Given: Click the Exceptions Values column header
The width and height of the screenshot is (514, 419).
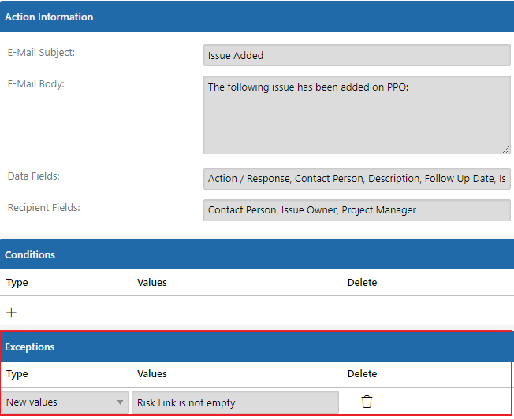Looking at the screenshot, I should [x=152, y=374].
